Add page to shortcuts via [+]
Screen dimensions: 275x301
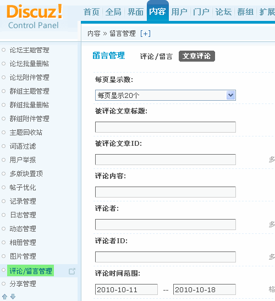click(x=145, y=34)
